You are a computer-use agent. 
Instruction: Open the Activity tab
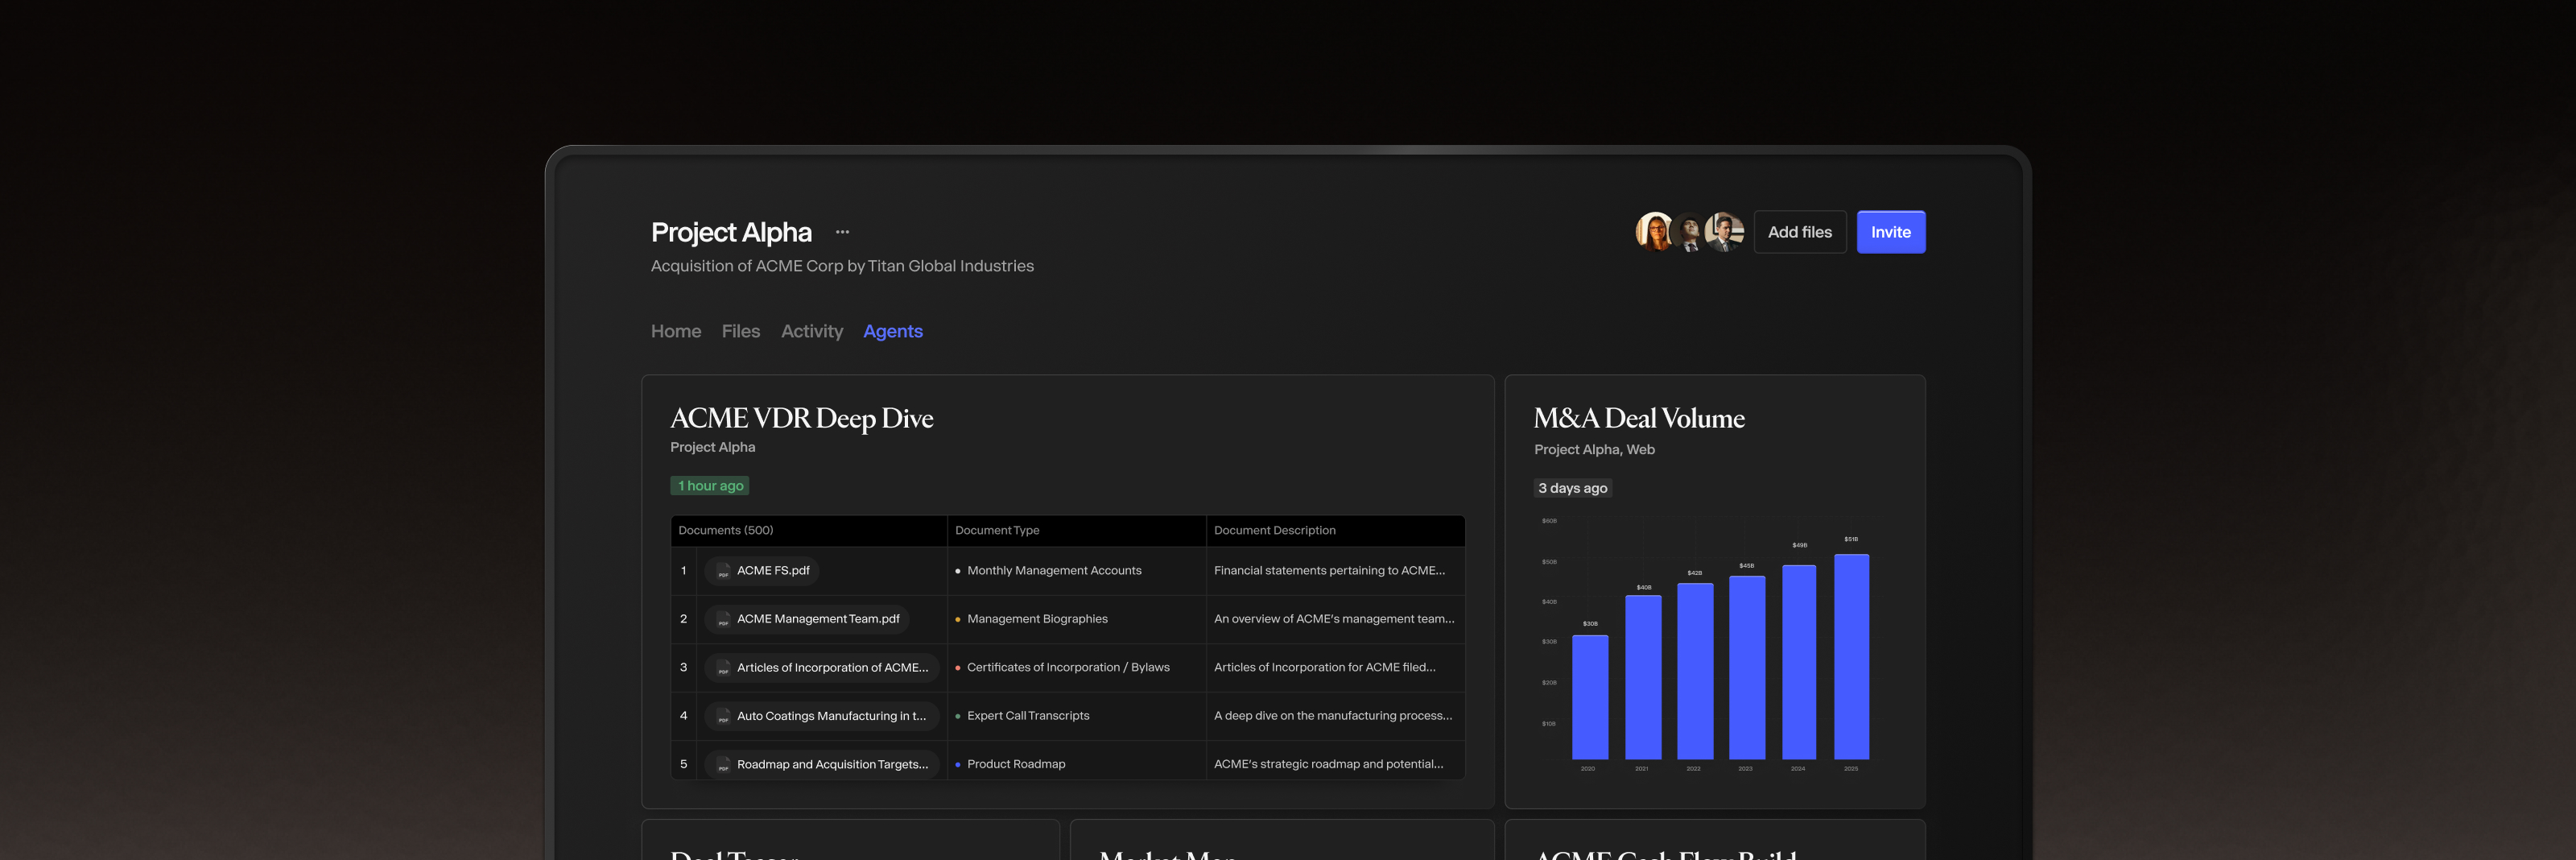[812, 331]
